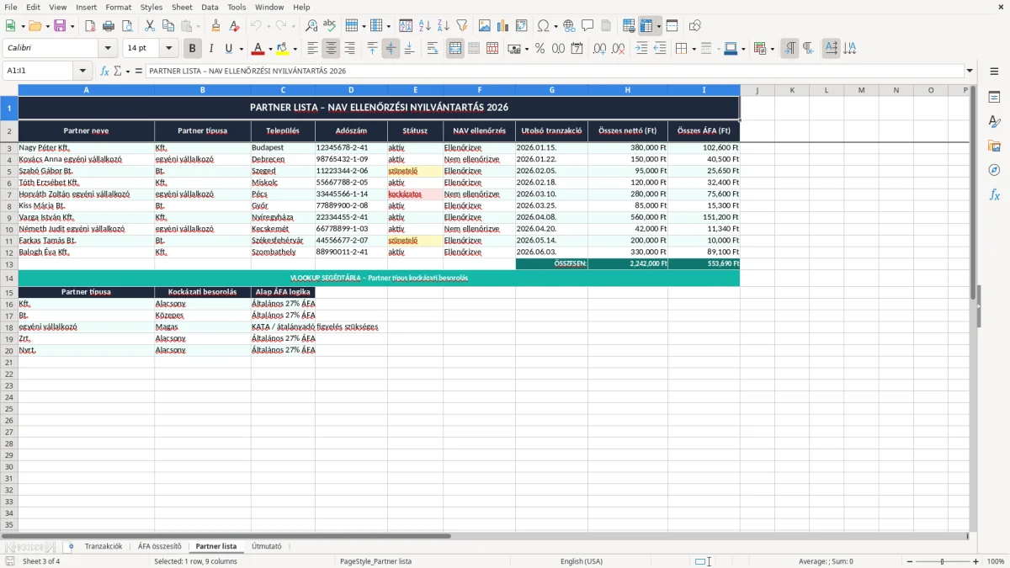Screen dimensions: 1010x568
Task: Open the sidebar Navigator panel
Action: tap(994, 170)
